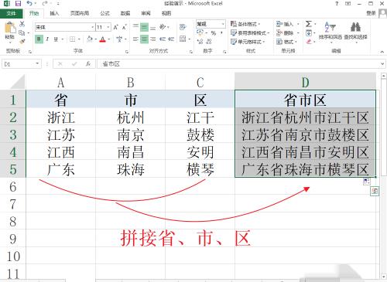The width and height of the screenshot is (387, 282).
Task: Click the Quick Analysis icon below column D
Action: (x=375, y=191)
